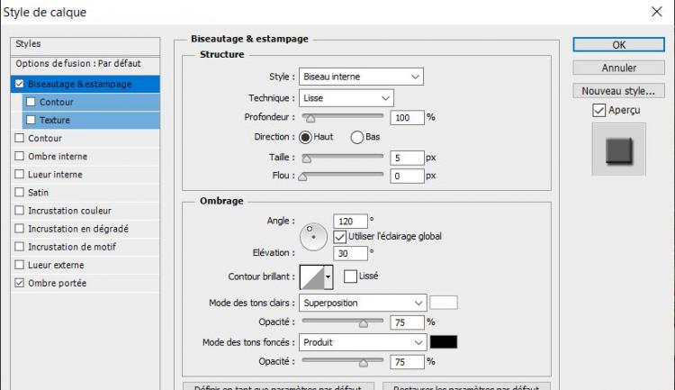This screenshot has height=390, width=675.
Task: Close the Style de calque dialog
Action: pos(655,13)
